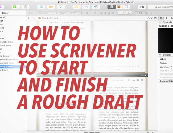This screenshot has width=173, height=133.
Task: Go to previous document (up arrow)
Action: point(149,18)
